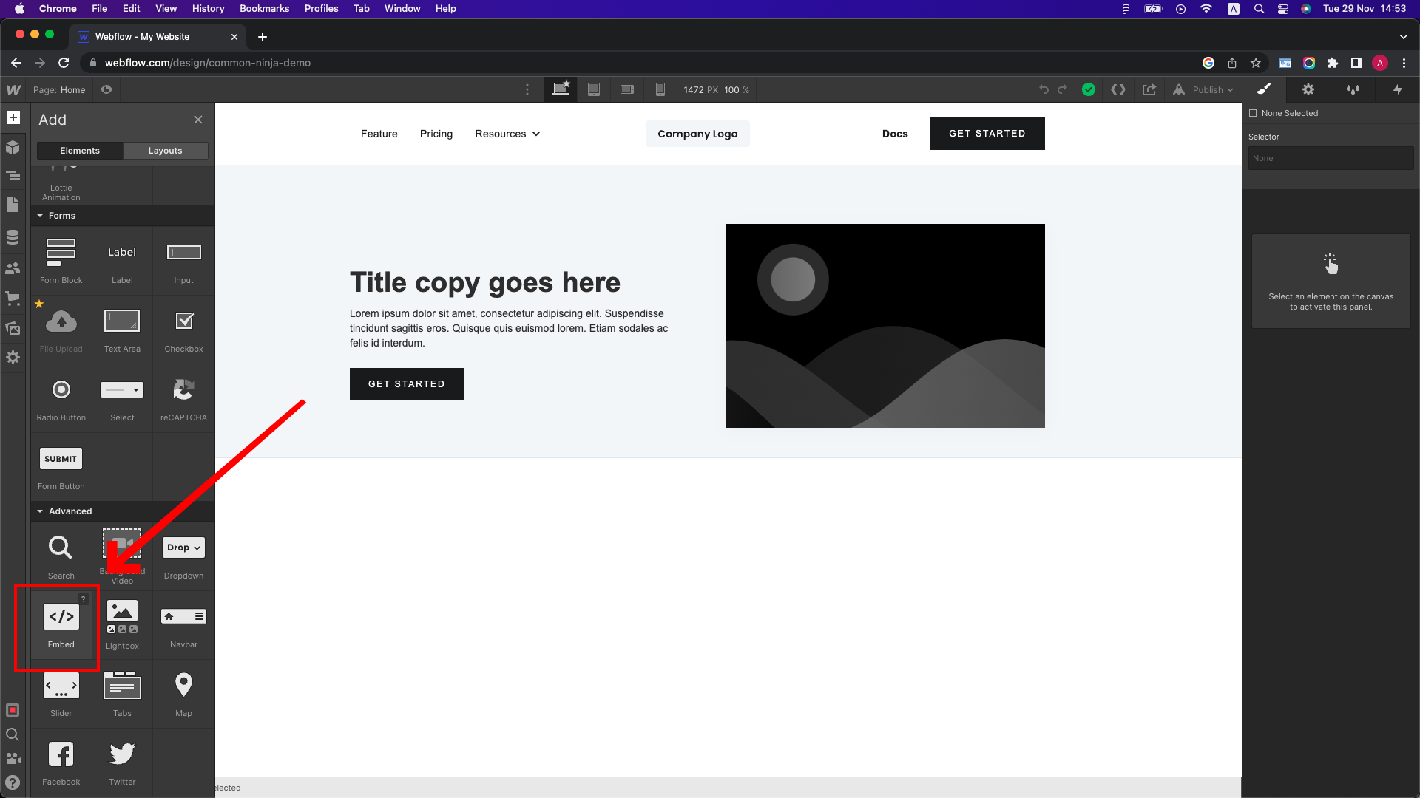The image size is (1420, 798).
Task: Open canvas settings three-dot menu
Action: coord(527,89)
